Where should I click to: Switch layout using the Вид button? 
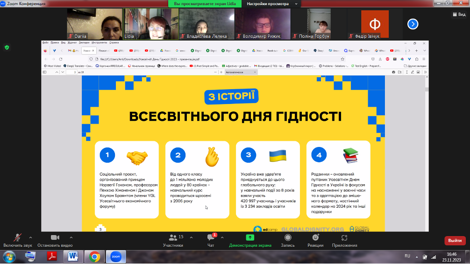tap(459, 14)
